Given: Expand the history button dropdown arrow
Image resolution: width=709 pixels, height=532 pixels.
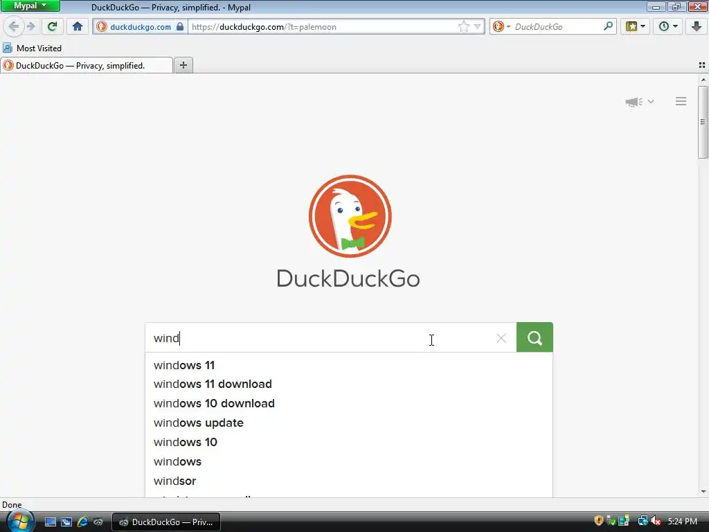Looking at the screenshot, I should (676, 27).
